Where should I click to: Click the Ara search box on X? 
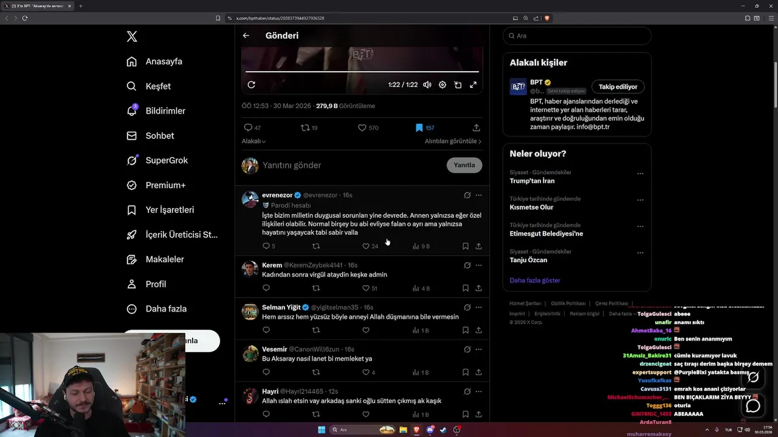click(x=577, y=36)
